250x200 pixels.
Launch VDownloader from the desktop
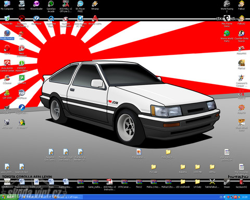pyautogui.click(x=36, y=5)
